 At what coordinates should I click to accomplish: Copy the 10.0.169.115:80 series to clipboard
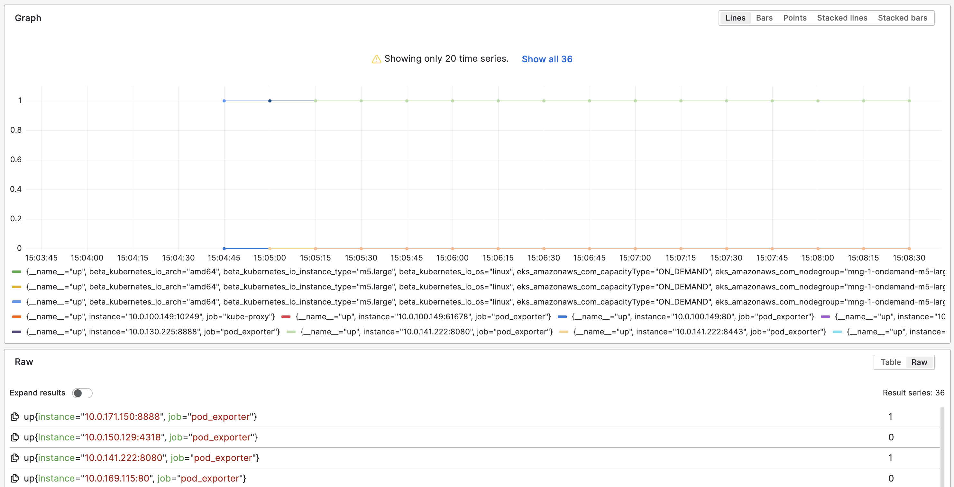15,479
